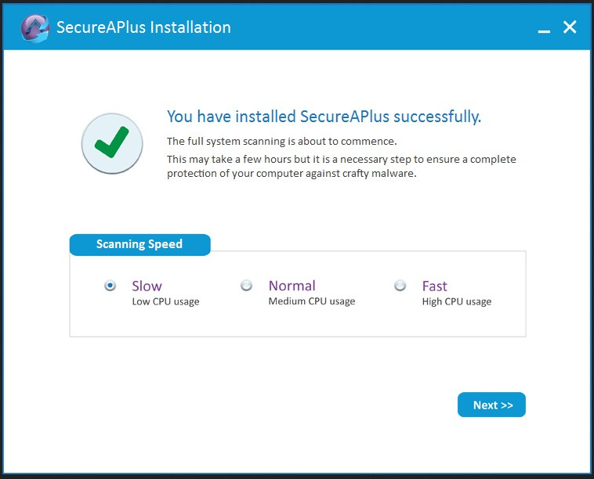This screenshot has height=479, width=594.
Task: Click the SecureAPlus logo icon in title bar
Action: click(x=34, y=28)
